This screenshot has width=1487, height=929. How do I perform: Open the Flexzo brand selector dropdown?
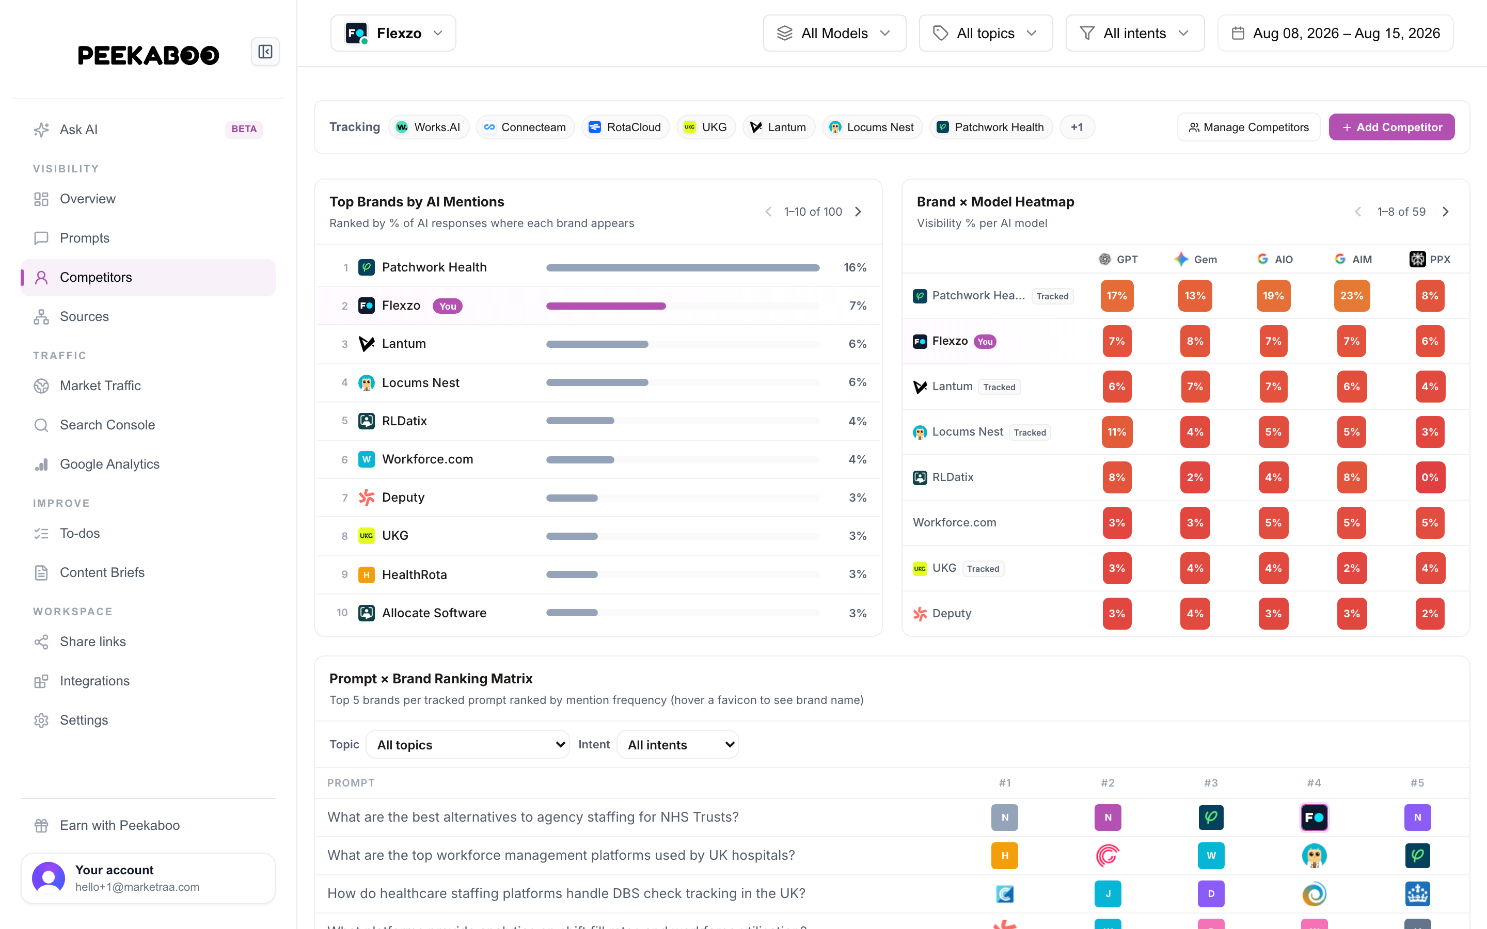(393, 33)
